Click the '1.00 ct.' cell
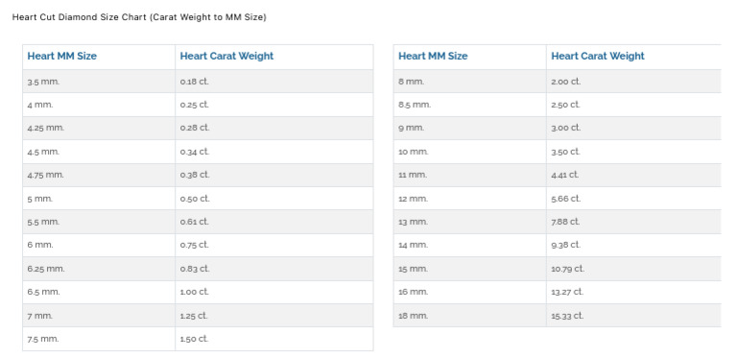The height and width of the screenshot is (358, 737). pos(274,292)
